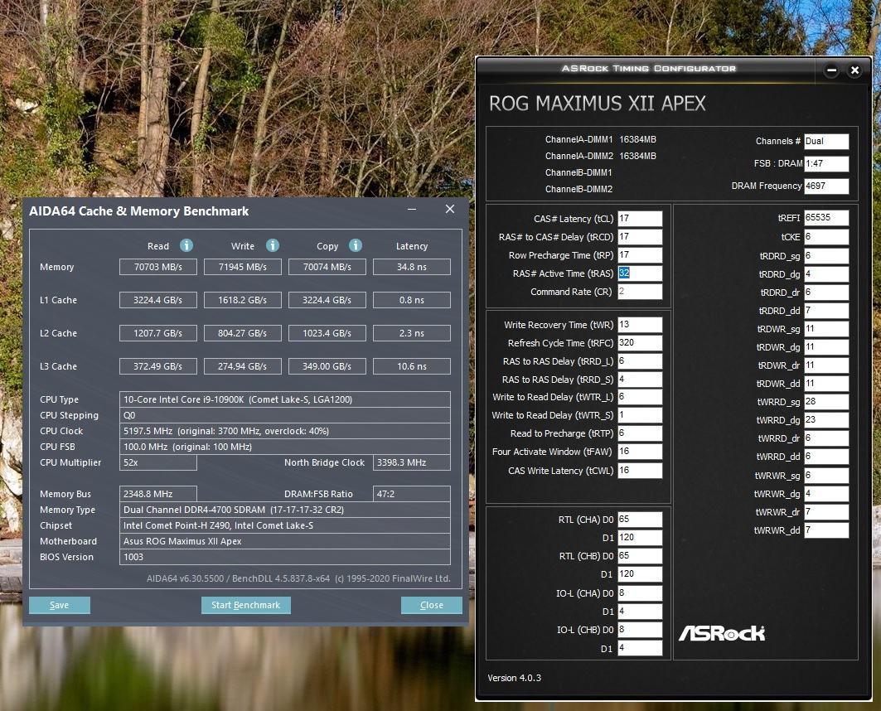Select the Refresh Cycle Time (tRFC) field

click(640, 342)
